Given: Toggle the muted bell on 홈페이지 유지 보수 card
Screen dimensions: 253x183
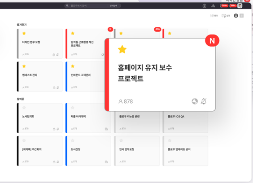Looking at the screenshot, I should [204, 101].
